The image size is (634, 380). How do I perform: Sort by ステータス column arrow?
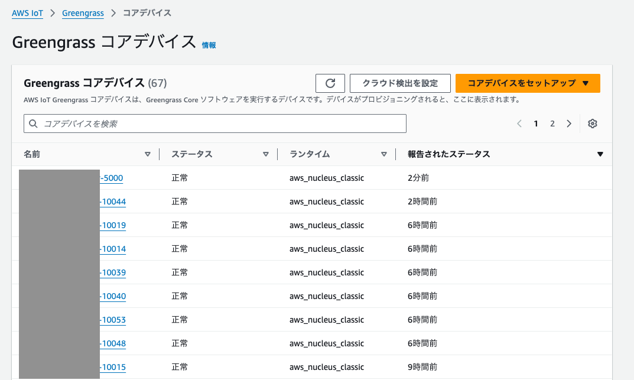266,154
